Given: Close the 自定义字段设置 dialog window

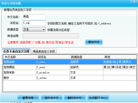Looking at the screenshot, I should pyautogui.click(x=134, y=2).
